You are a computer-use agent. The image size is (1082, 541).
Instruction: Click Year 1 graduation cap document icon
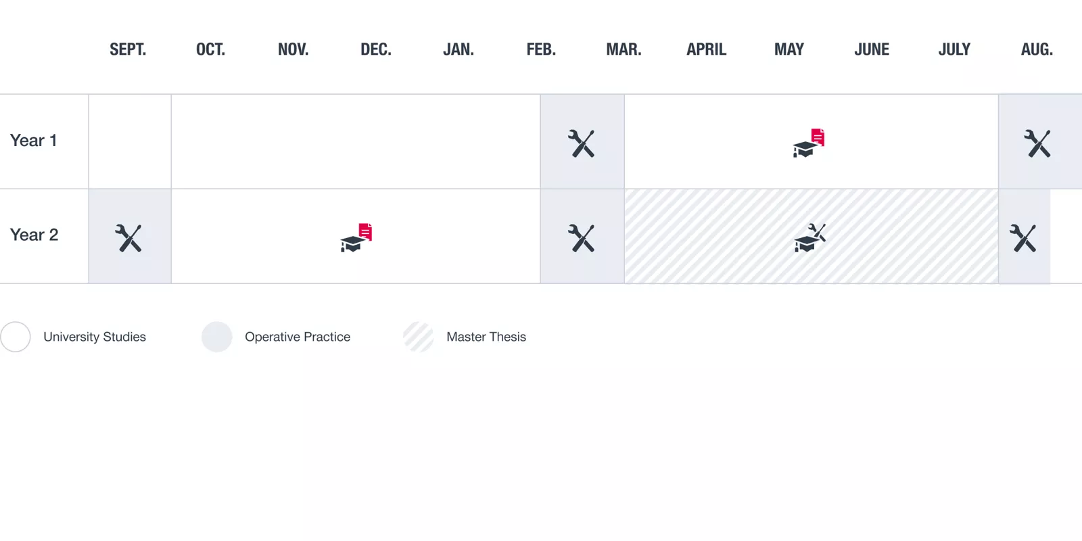pos(809,143)
